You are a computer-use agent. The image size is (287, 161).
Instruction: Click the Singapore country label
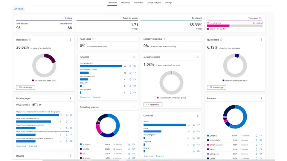pos(147,141)
